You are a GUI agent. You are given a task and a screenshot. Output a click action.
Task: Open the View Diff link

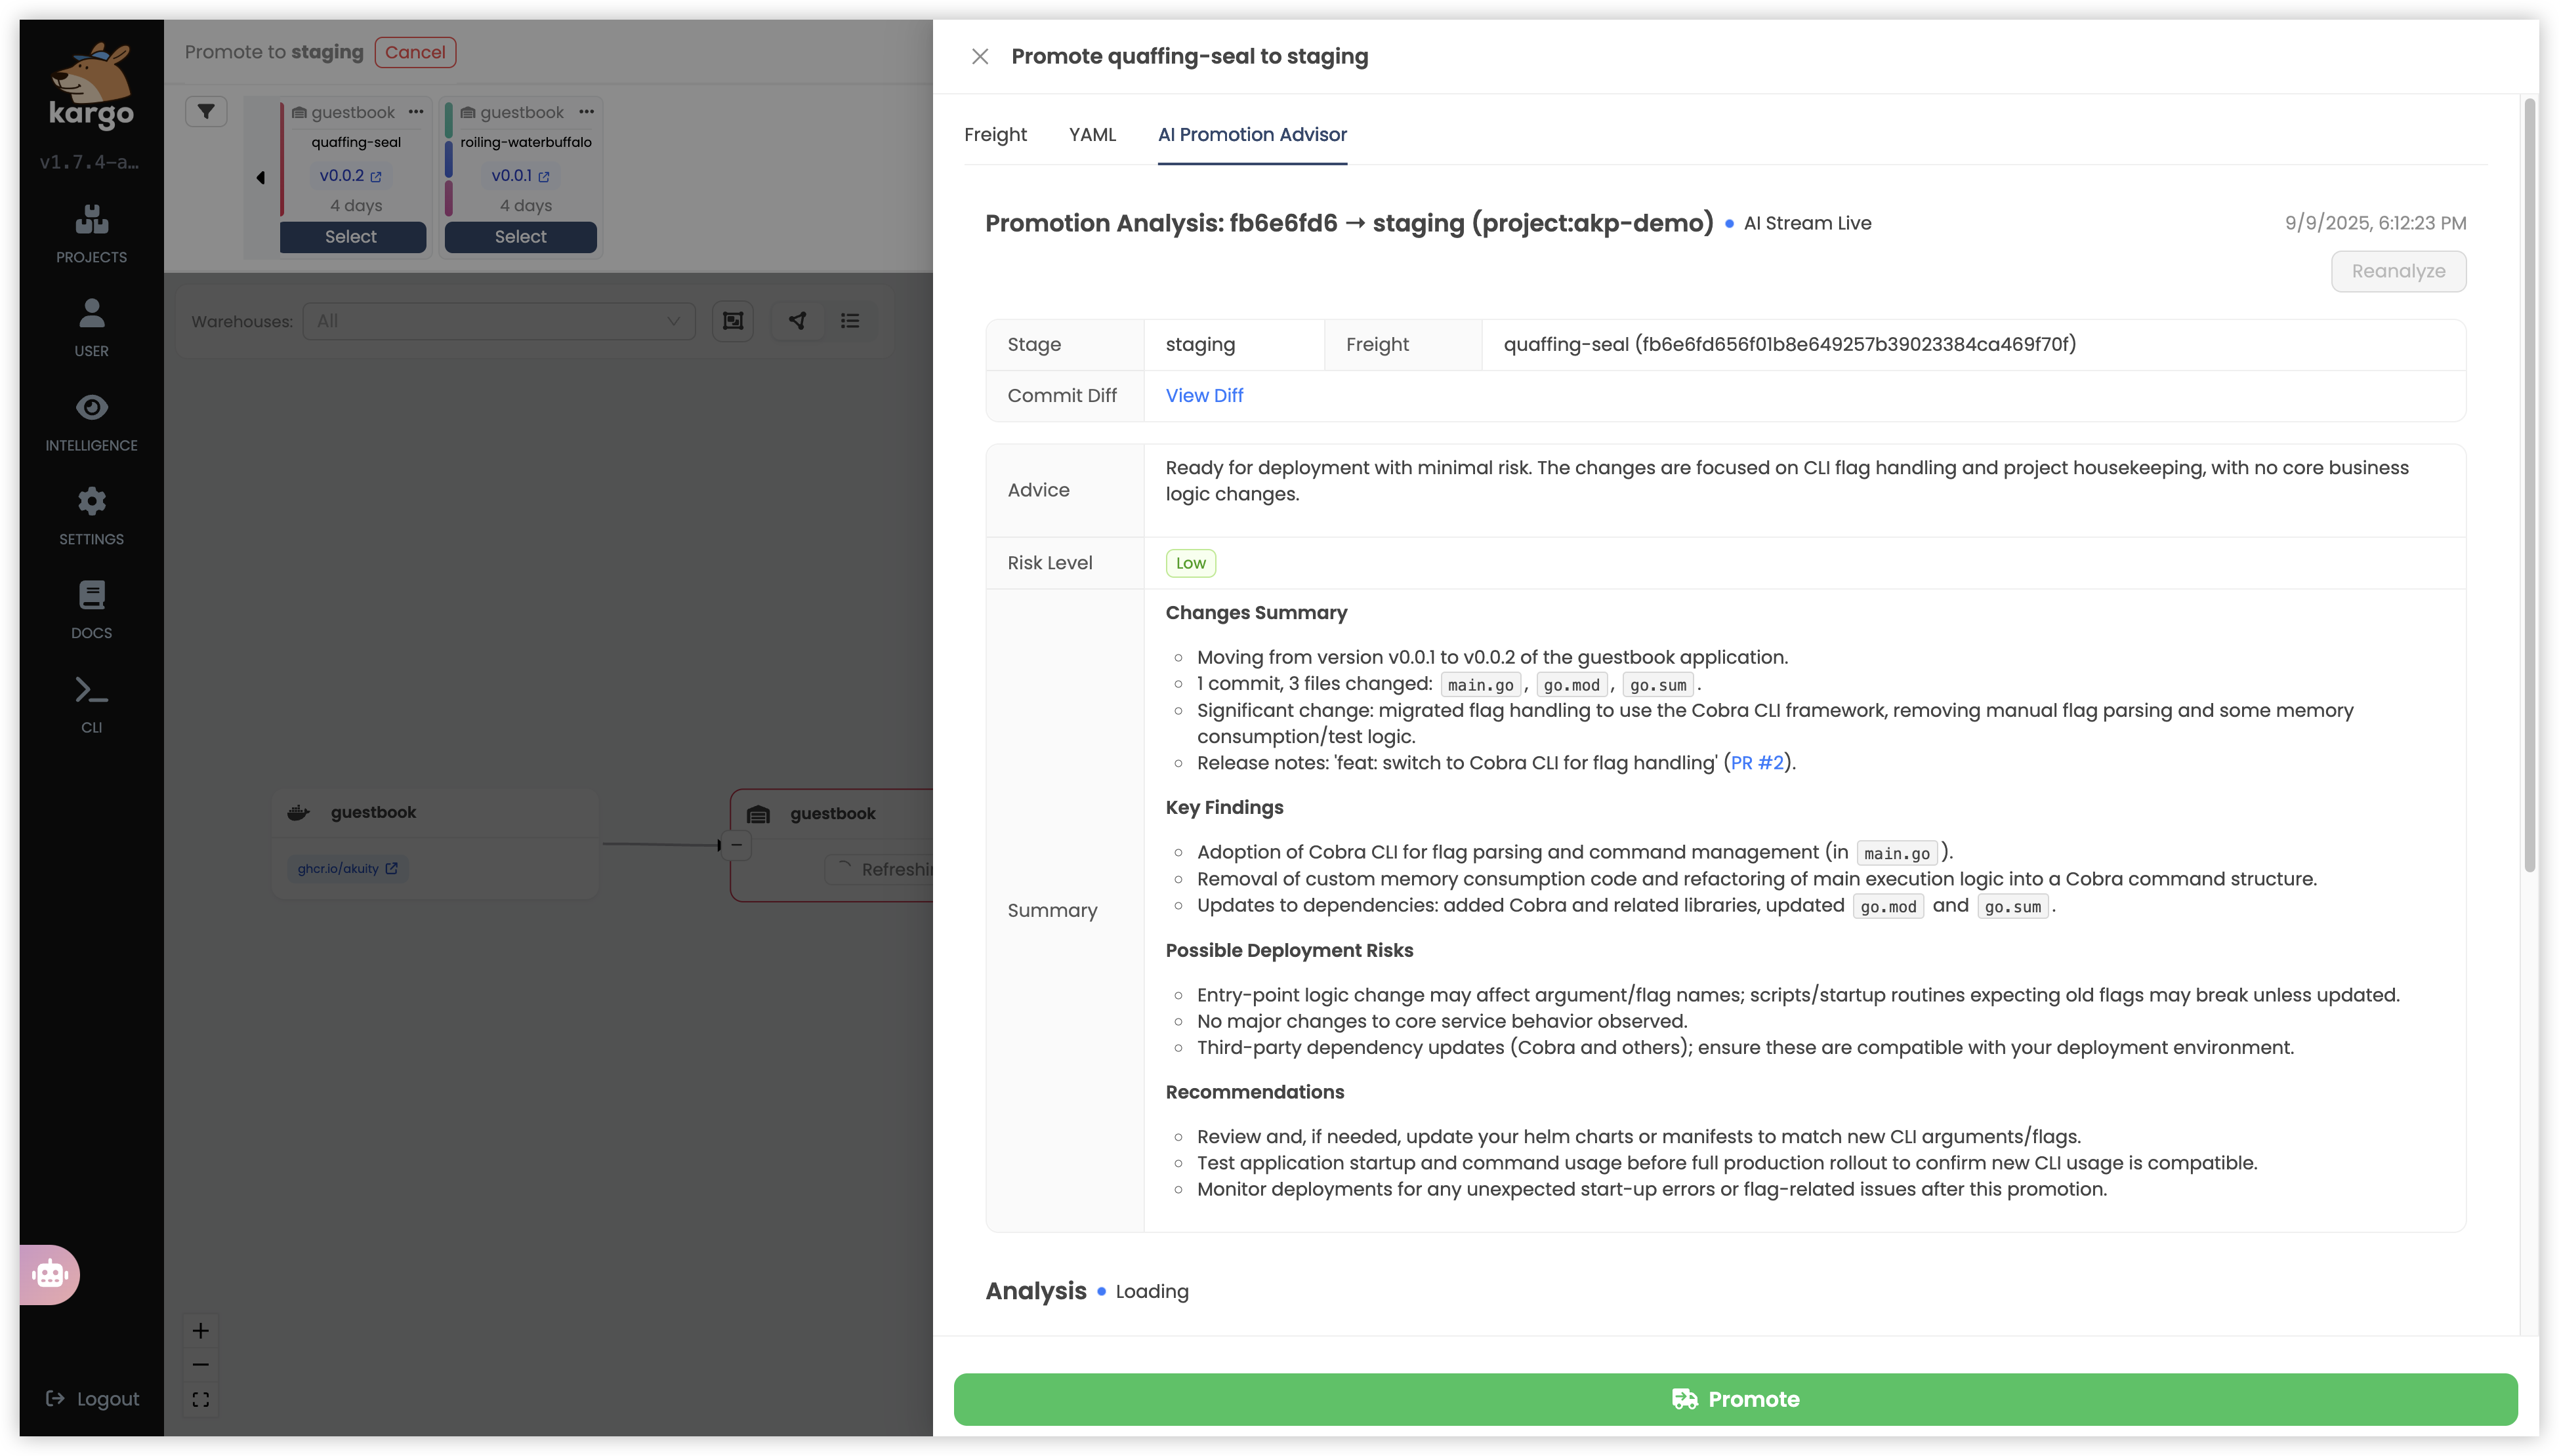pos(1203,395)
